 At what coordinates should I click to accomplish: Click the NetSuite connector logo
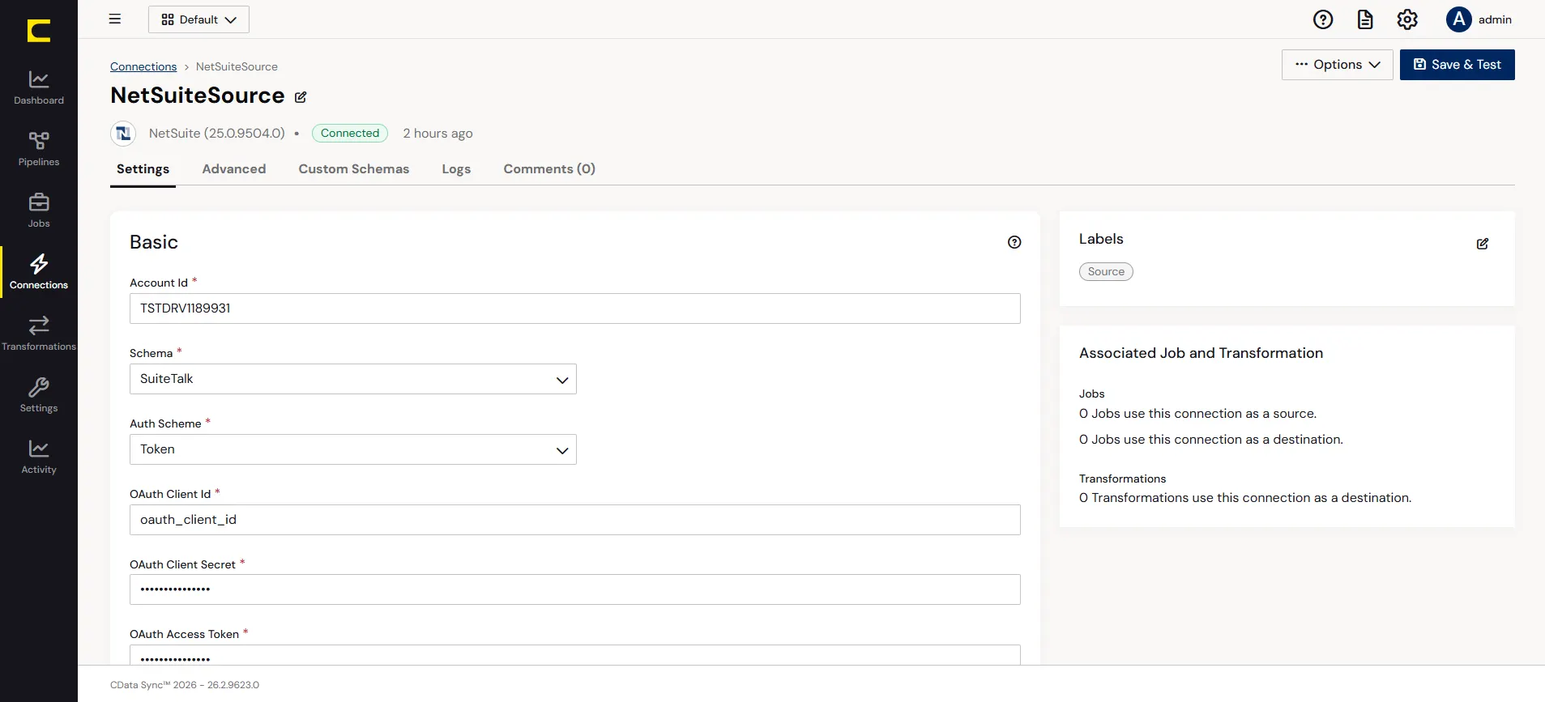(123, 133)
